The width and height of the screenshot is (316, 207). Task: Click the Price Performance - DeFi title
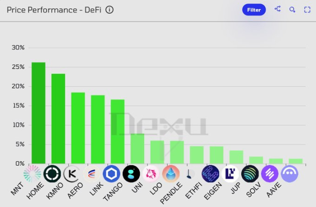(54, 9)
